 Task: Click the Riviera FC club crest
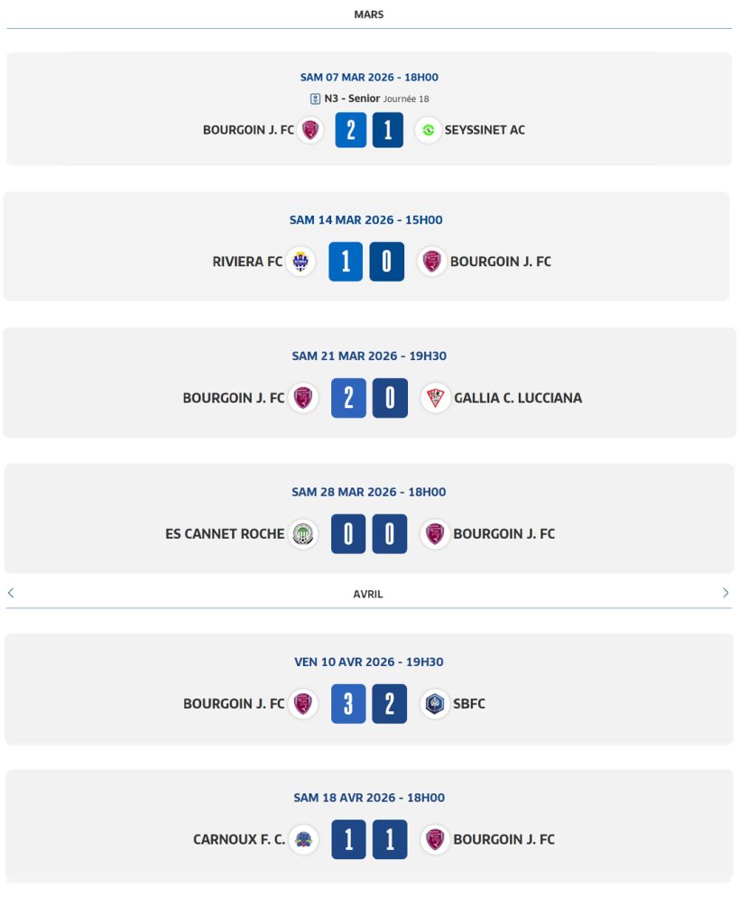tap(300, 262)
